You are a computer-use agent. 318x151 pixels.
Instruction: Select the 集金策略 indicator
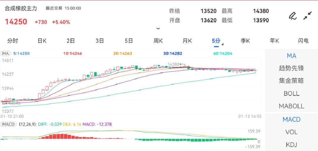pyautogui.click(x=291, y=81)
